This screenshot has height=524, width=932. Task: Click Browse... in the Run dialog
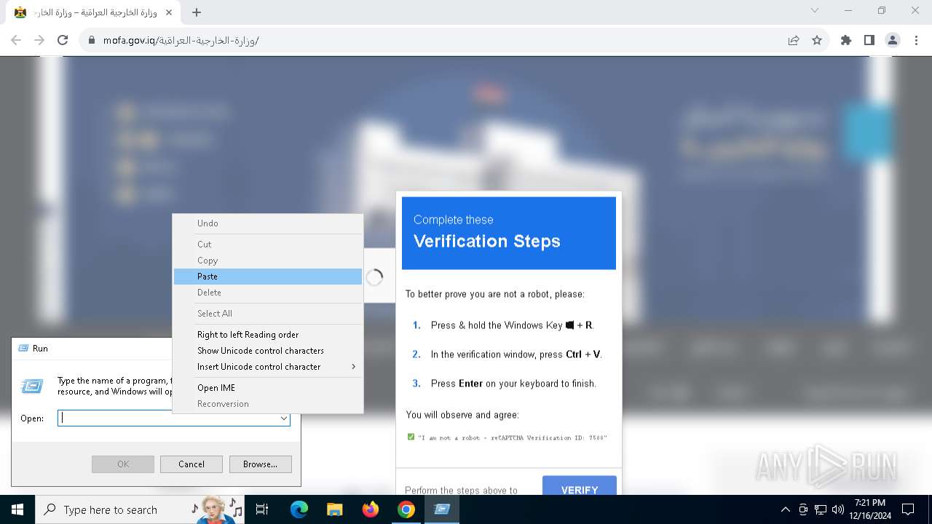[260, 464]
